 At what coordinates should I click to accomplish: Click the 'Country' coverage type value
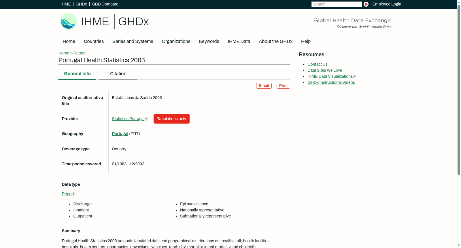click(x=119, y=149)
